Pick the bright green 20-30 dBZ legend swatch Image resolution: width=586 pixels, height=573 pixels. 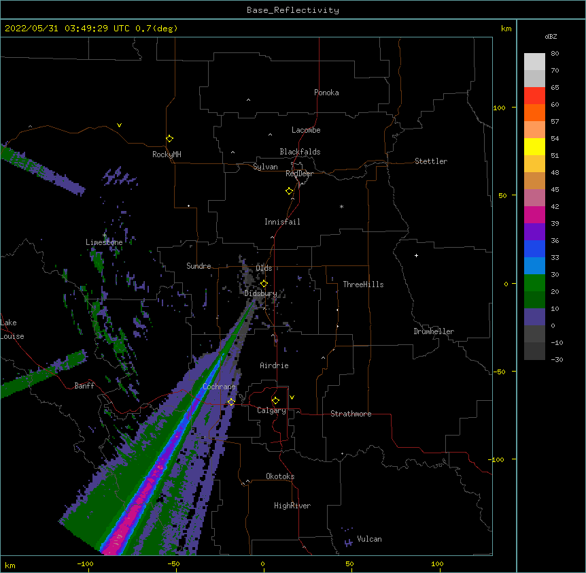click(x=534, y=283)
